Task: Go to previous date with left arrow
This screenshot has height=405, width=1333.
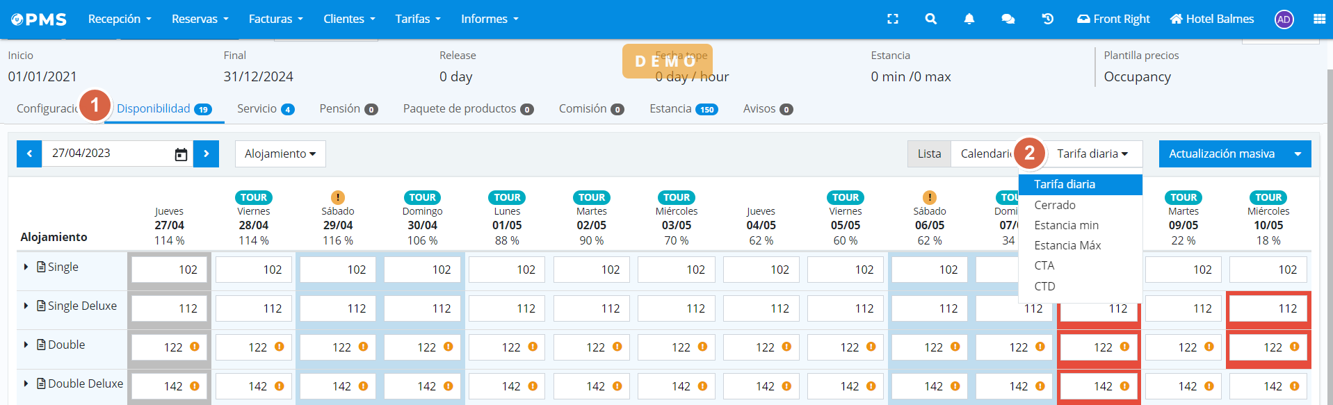Action: point(29,154)
